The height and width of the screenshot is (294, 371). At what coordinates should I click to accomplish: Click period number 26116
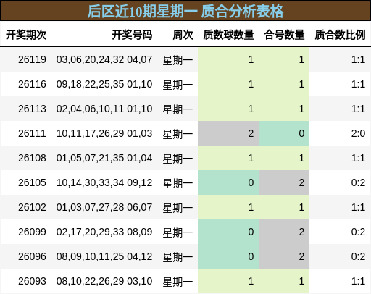pos(32,84)
